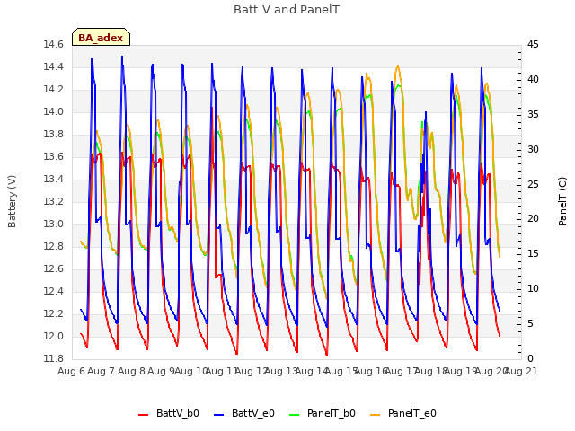This screenshot has width=575, height=431.
Task: Click the BattV_e0 legend label
Action: (x=253, y=413)
